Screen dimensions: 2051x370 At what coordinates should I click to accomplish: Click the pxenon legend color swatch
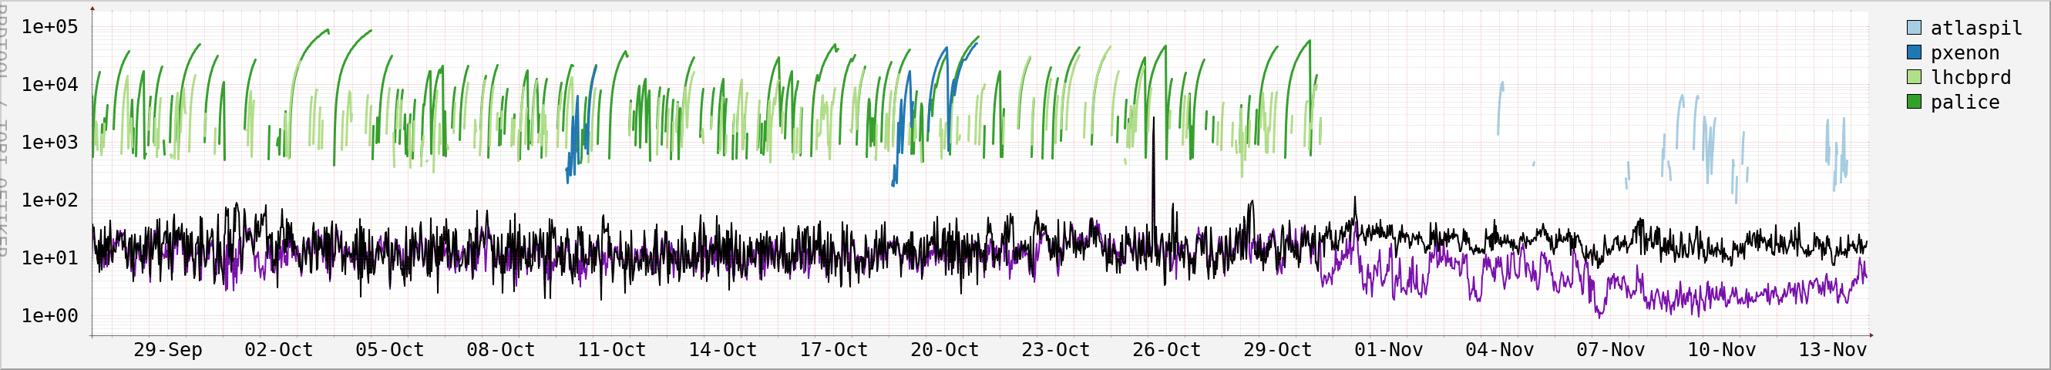coord(1914,52)
